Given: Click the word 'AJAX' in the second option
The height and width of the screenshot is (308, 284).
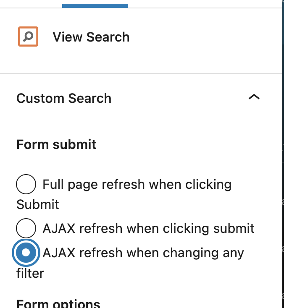Looking at the screenshot, I should point(59,228).
